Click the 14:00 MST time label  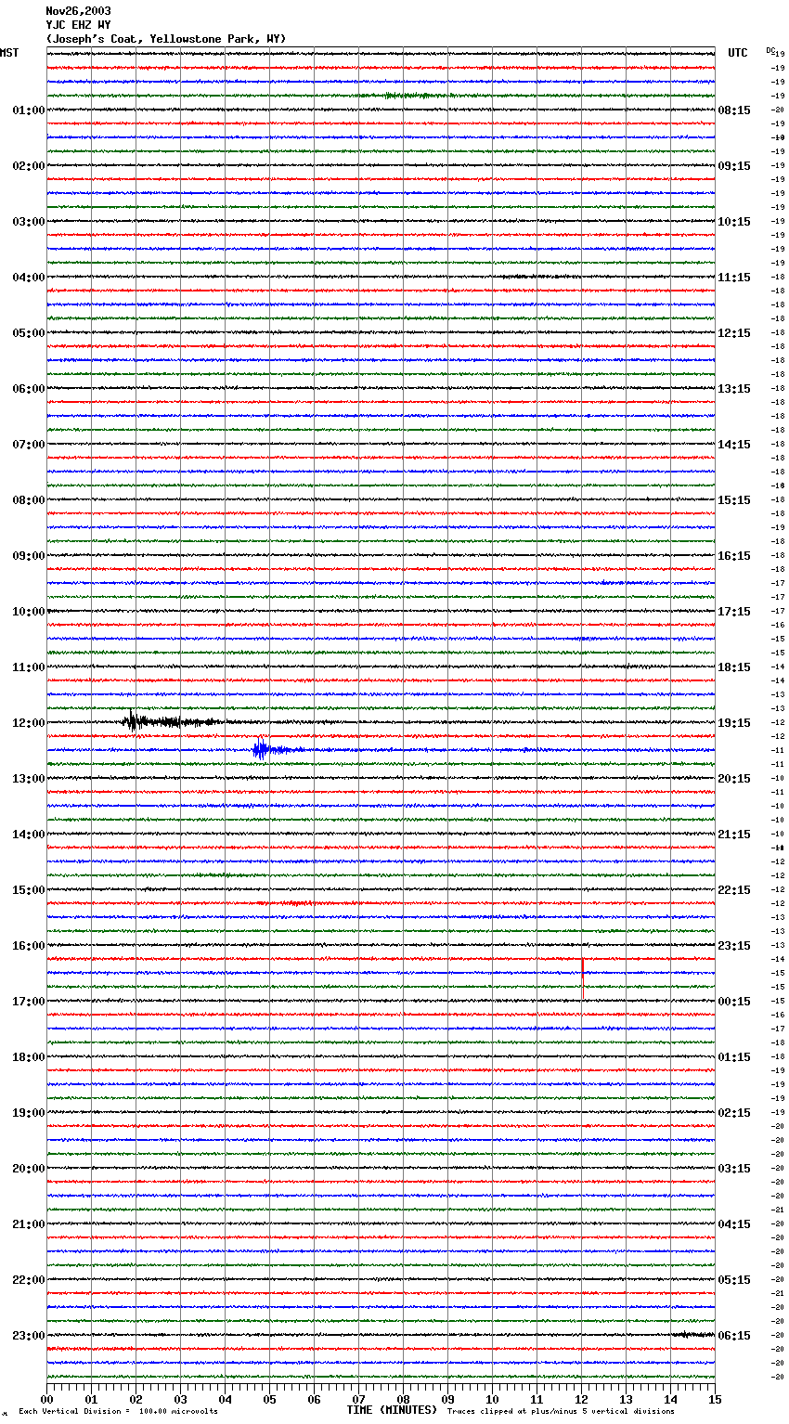coord(29,835)
